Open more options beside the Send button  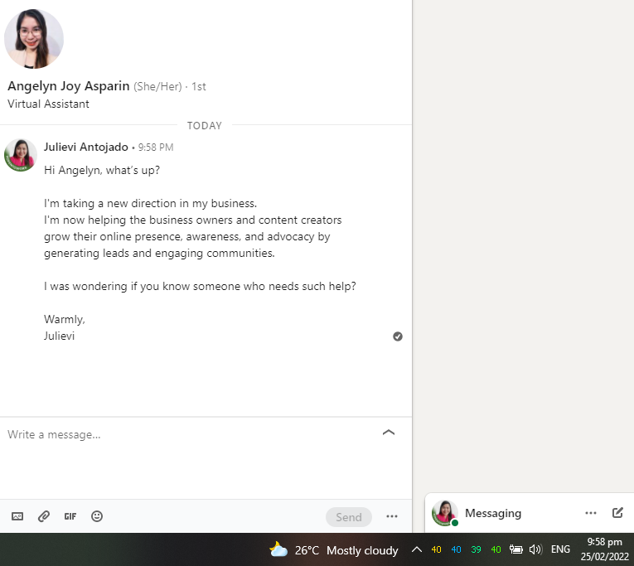[392, 516]
